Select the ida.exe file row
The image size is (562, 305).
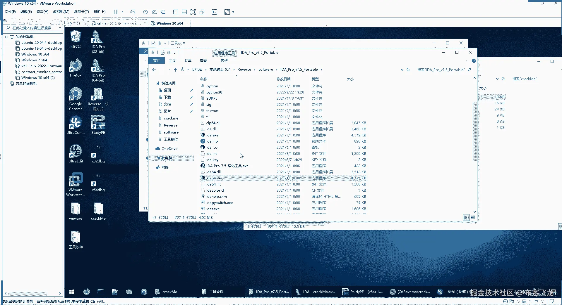(283, 135)
